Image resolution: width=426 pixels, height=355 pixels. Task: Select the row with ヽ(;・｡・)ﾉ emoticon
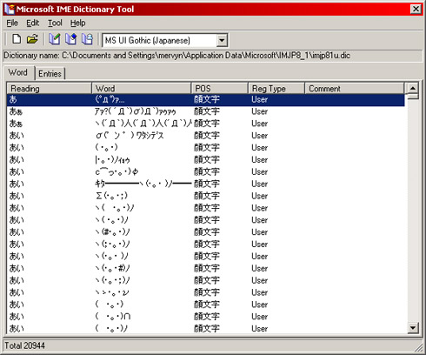coord(206,244)
